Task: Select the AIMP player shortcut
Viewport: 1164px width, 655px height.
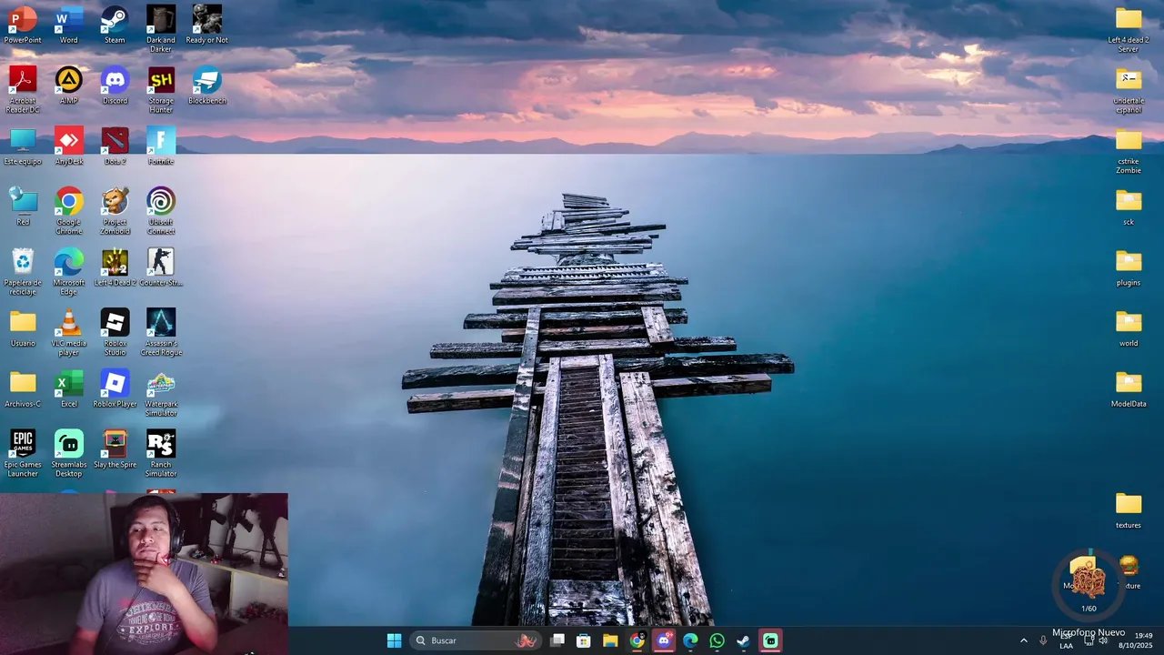Action: click(69, 86)
